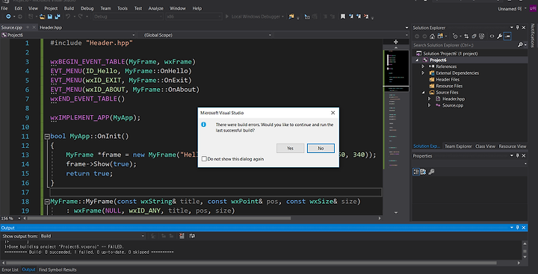Click the Preview Selected Items icon
Screen dimensions: 538x274
click(507, 36)
